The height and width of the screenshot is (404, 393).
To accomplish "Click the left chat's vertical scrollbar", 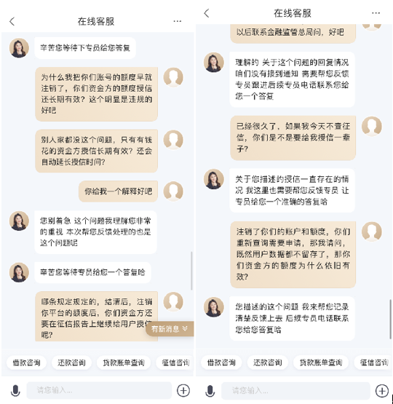I will click(191, 271).
